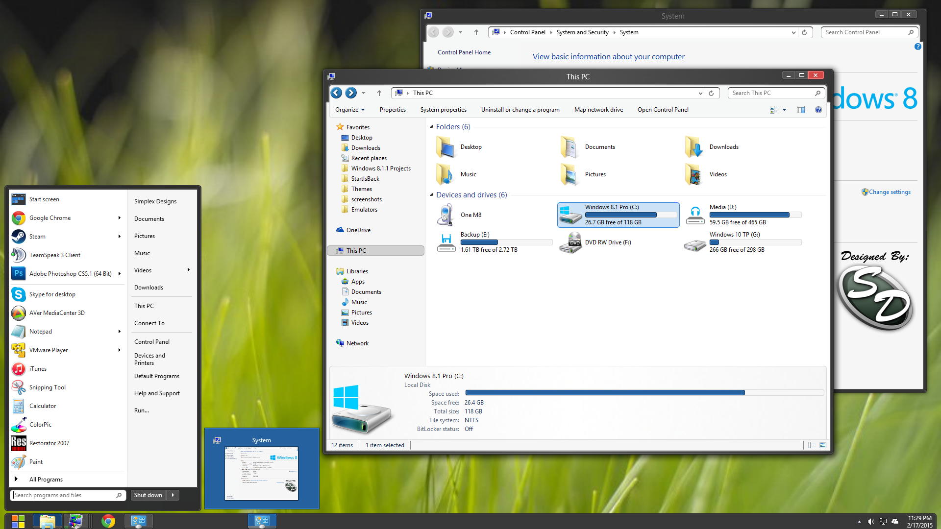
Task: Switch to details view in status bar
Action: pyautogui.click(x=812, y=445)
